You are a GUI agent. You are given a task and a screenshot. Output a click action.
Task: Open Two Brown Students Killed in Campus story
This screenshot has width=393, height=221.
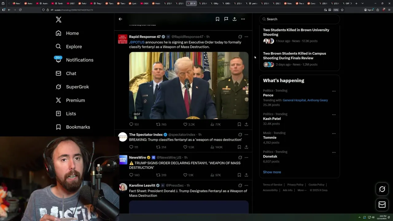[294, 56]
